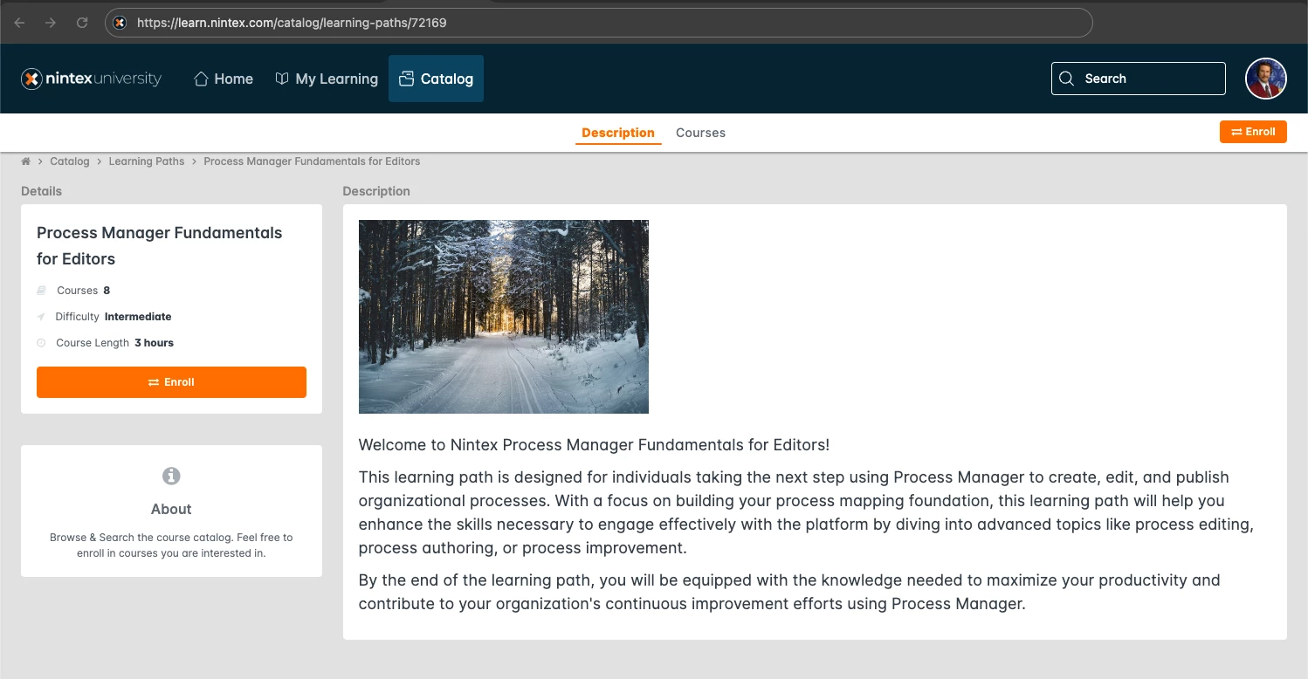Click the 'Browse & Search the course catalog' text
This screenshot has height=679, width=1308.
[171, 545]
